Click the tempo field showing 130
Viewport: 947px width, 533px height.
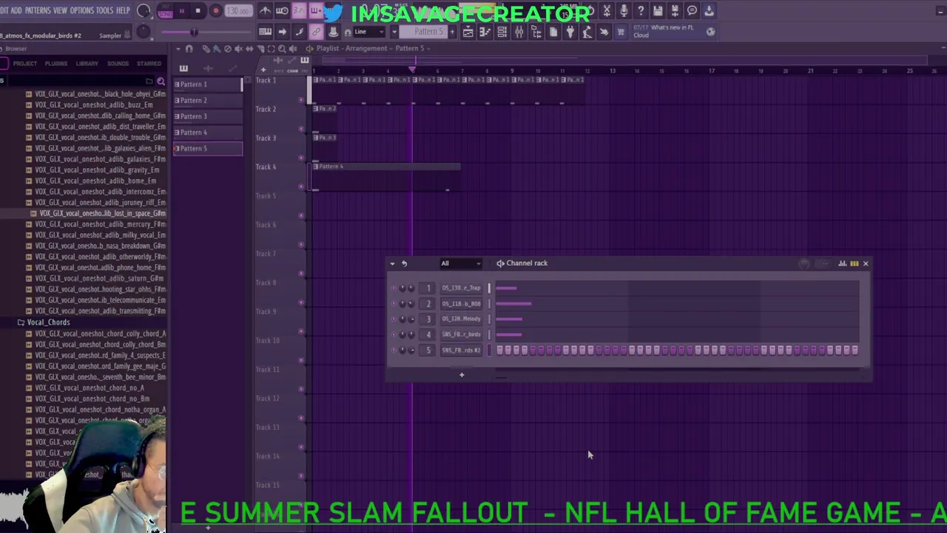[237, 11]
